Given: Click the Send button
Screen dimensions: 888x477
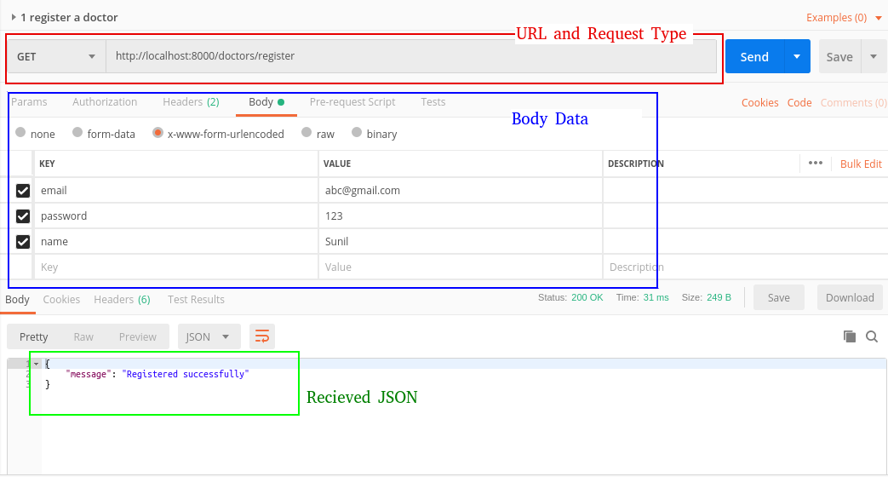Looking at the screenshot, I should (x=755, y=56).
